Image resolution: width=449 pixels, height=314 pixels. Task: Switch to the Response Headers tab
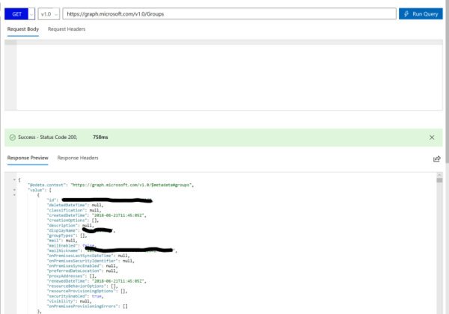click(x=78, y=158)
